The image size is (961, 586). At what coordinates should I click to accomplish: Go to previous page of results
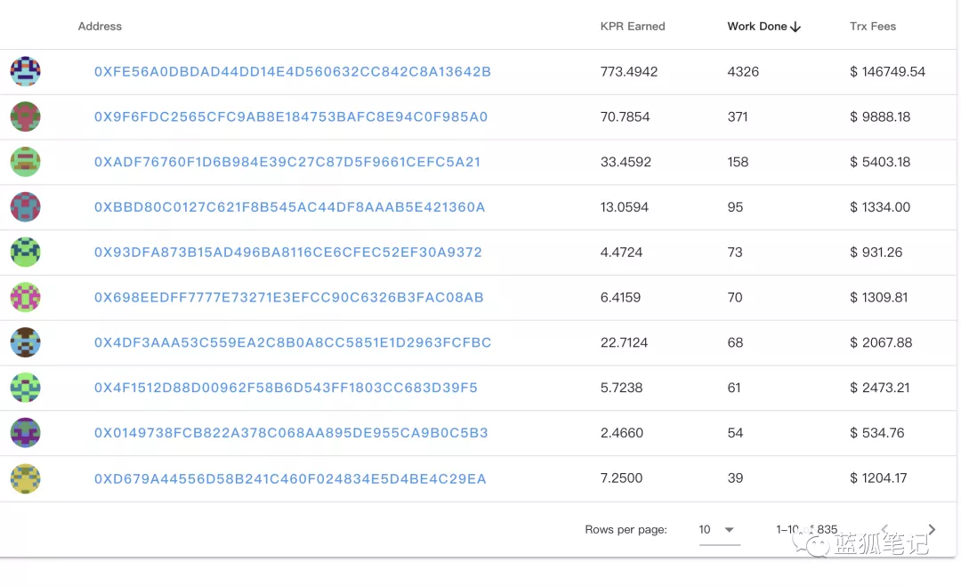point(884,530)
